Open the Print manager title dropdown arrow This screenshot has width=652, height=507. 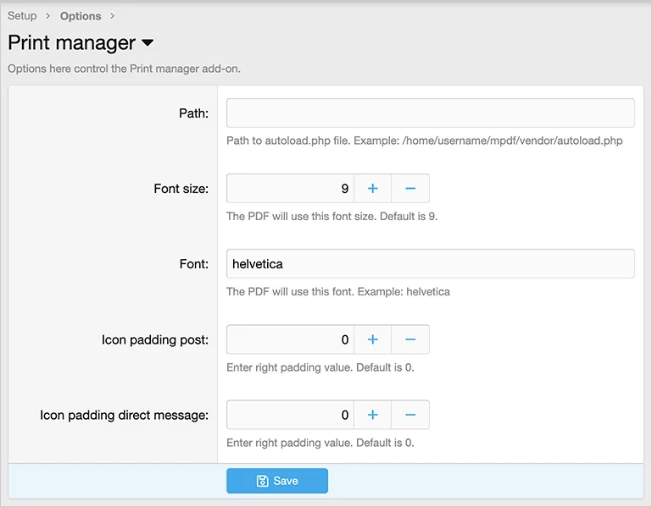(x=148, y=43)
